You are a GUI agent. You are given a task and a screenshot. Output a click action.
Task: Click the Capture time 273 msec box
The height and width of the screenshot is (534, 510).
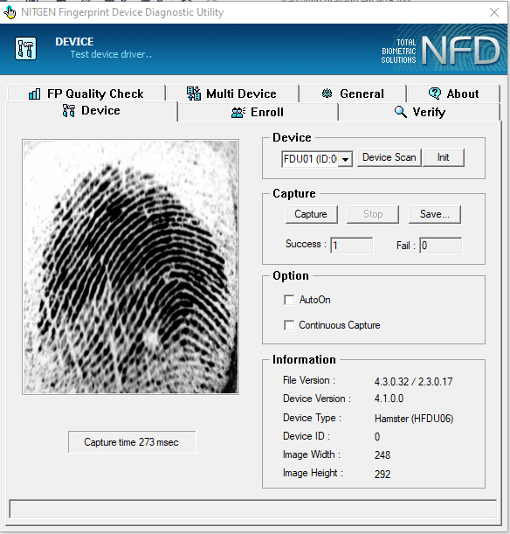pyautogui.click(x=132, y=442)
